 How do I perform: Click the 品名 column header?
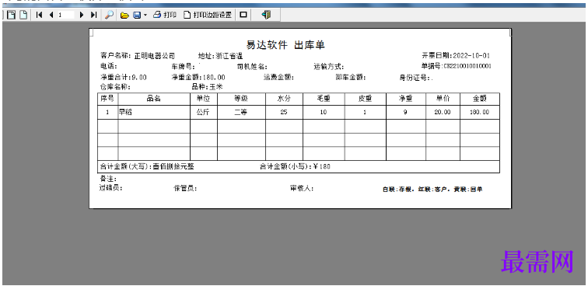[154, 99]
